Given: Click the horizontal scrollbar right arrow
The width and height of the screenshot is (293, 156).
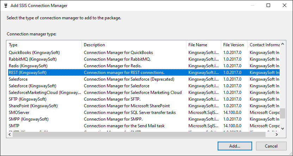Looking at the screenshot, I should (277, 134).
